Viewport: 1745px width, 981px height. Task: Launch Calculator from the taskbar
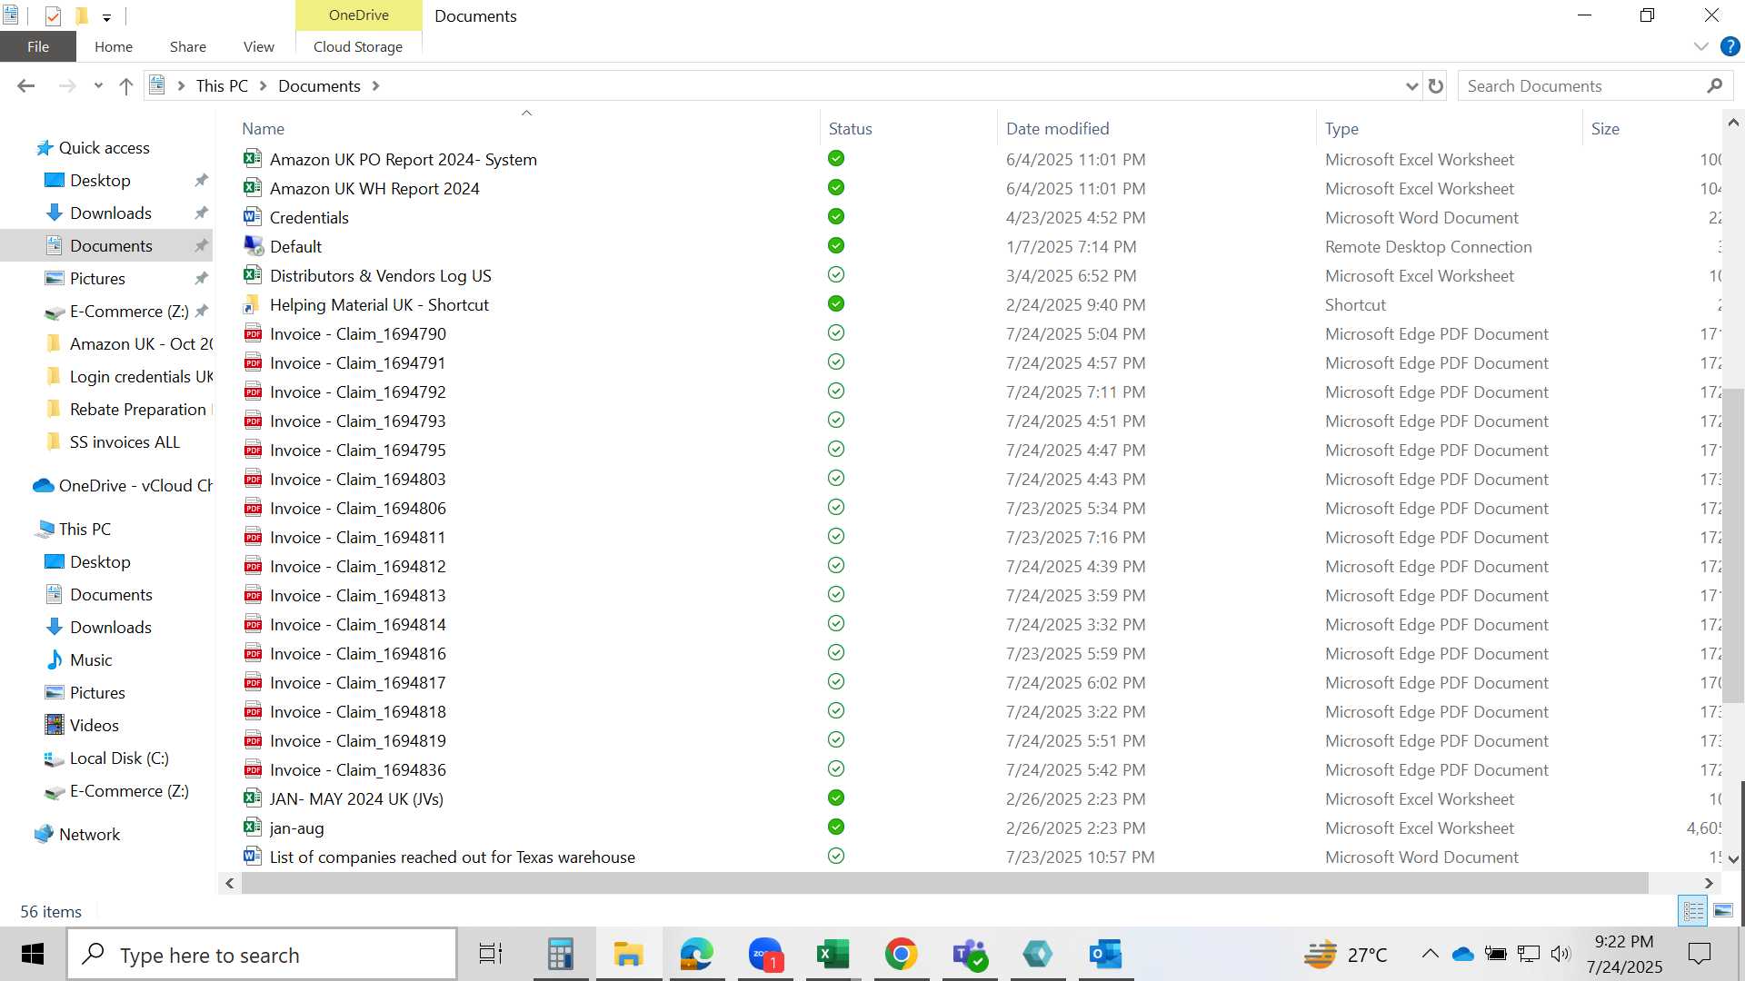(x=560, y=955)
